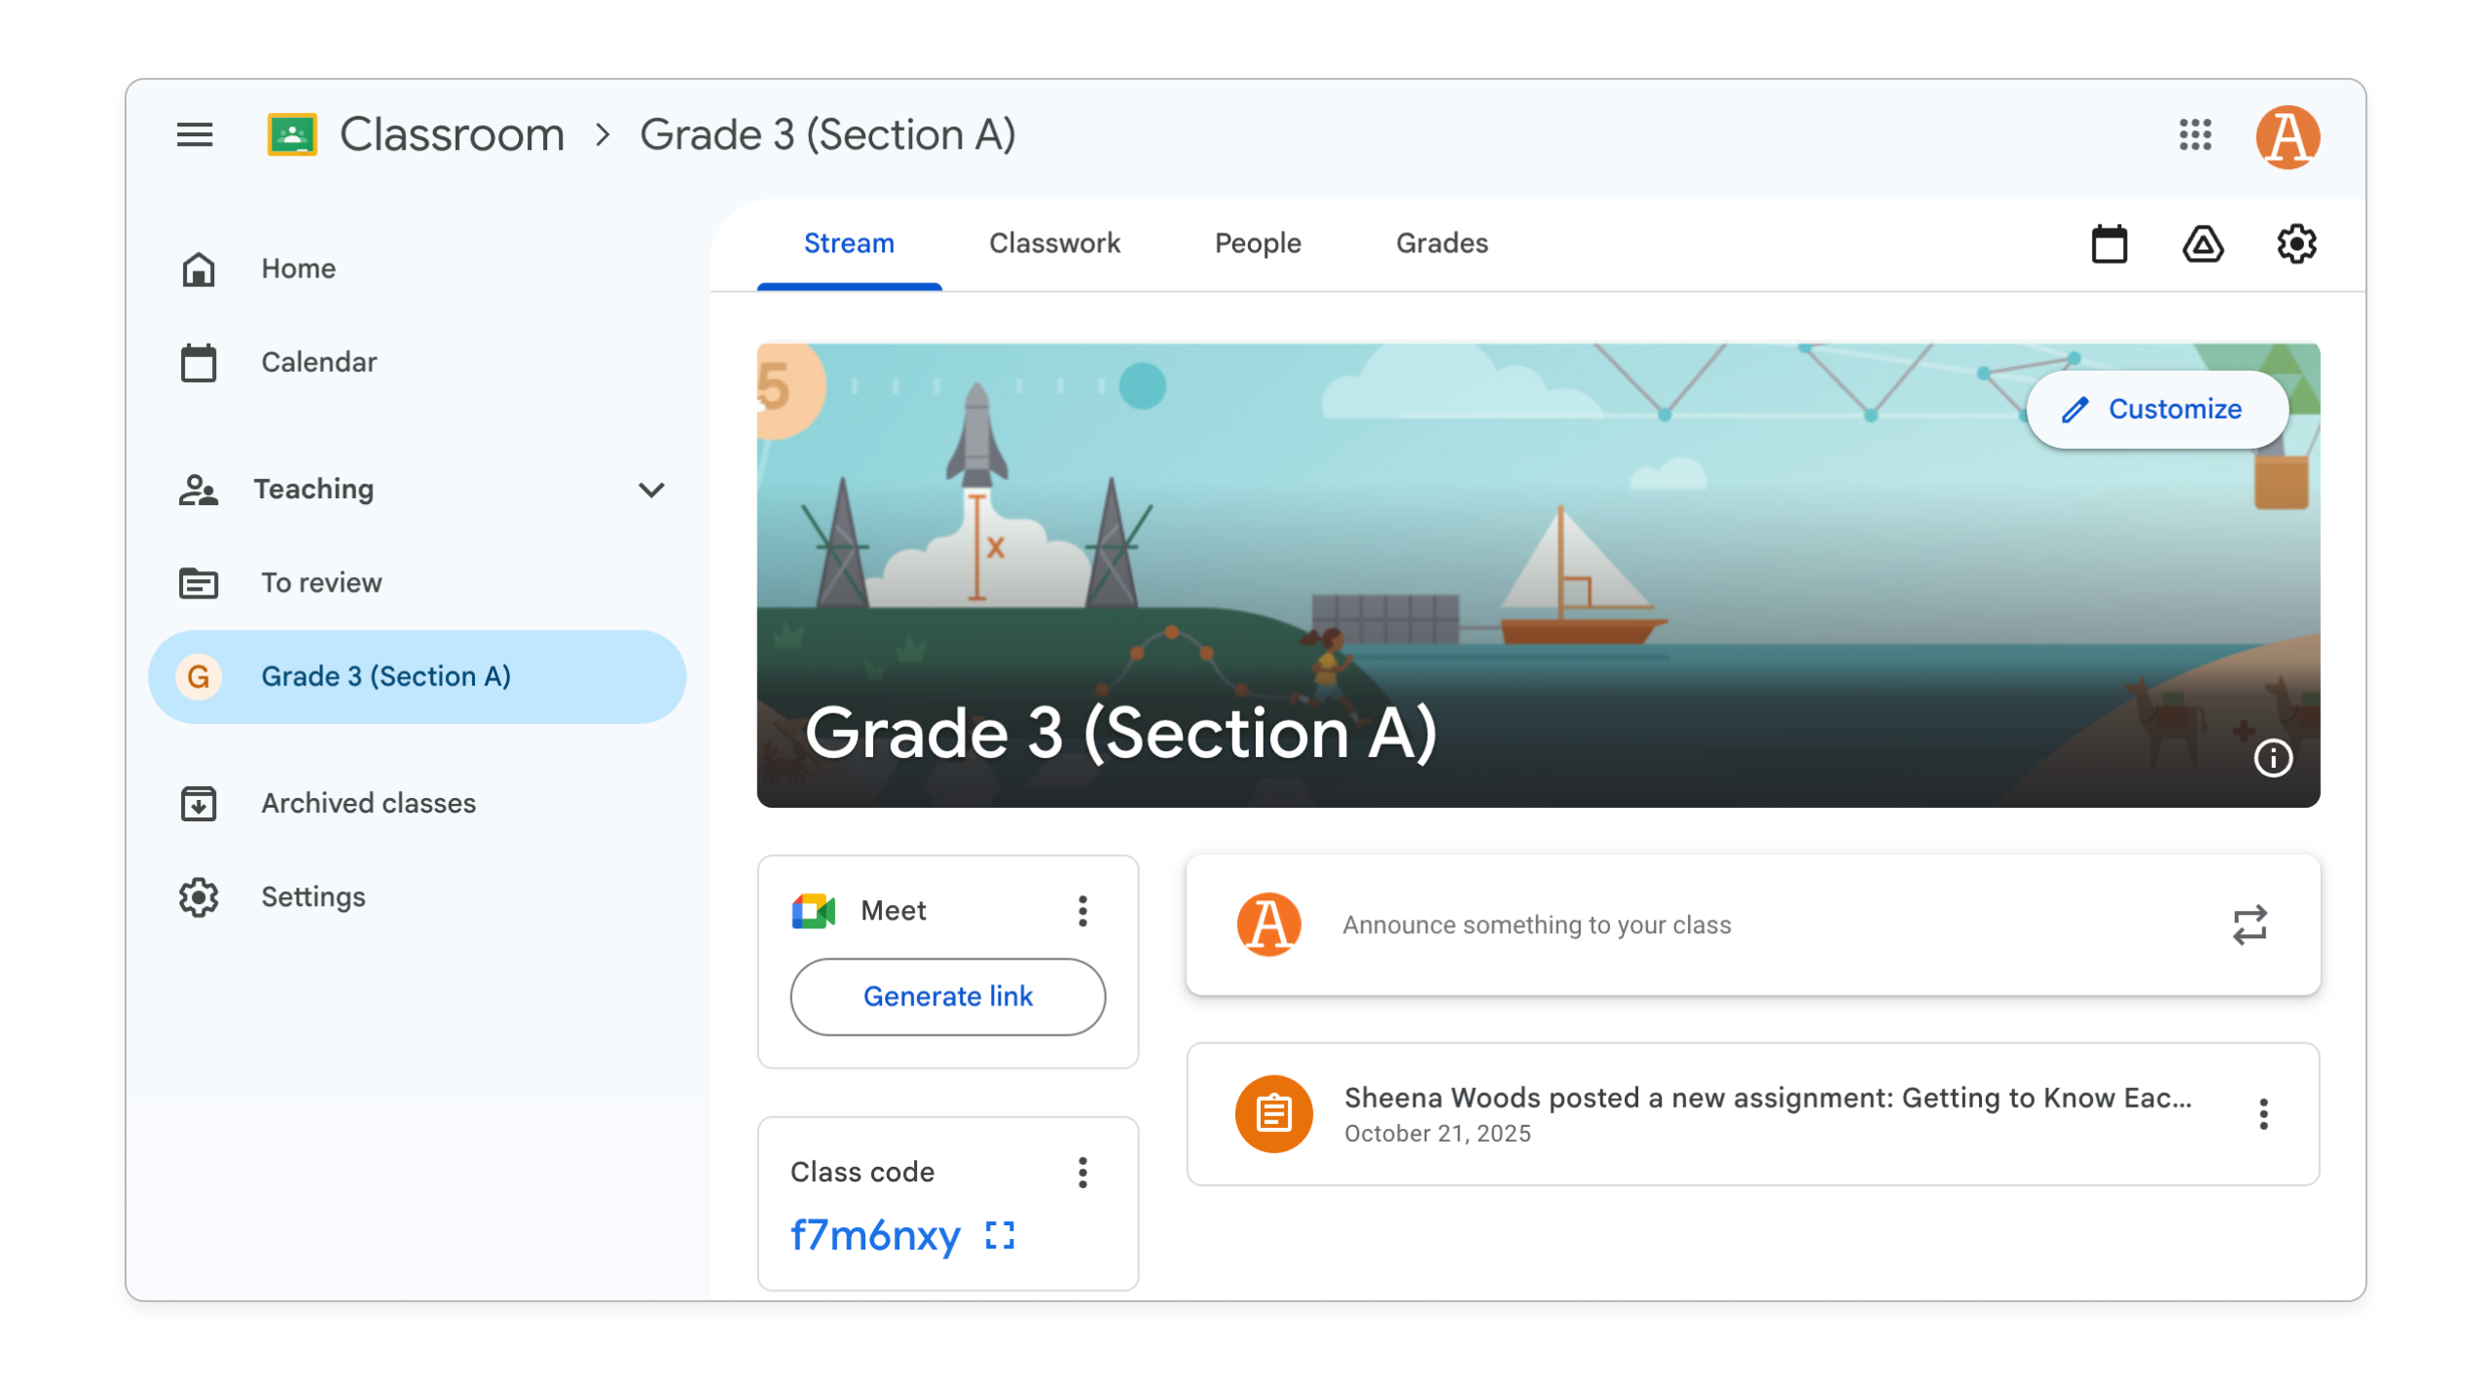2492x1380 pixels.
Task: Open class settings gear icon
Action: [2295, 243]
